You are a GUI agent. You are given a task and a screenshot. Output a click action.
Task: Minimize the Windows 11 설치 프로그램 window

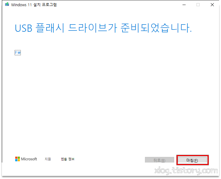[184, 5]
